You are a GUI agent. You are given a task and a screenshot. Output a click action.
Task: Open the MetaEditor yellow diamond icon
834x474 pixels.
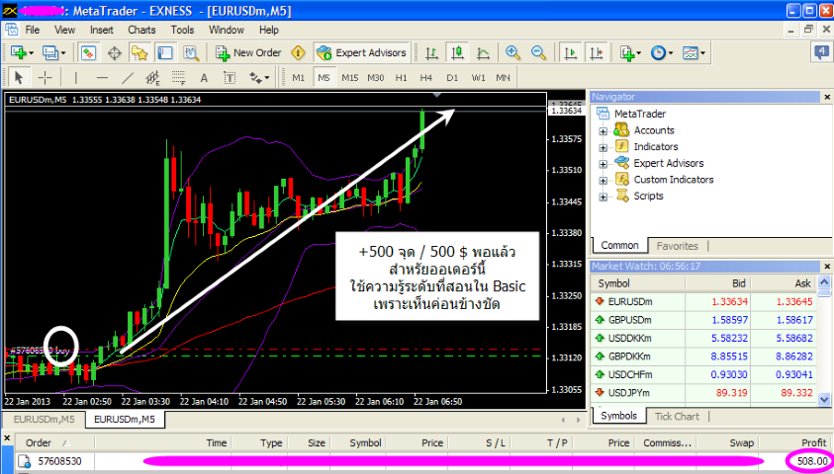[x=299, y=52]
